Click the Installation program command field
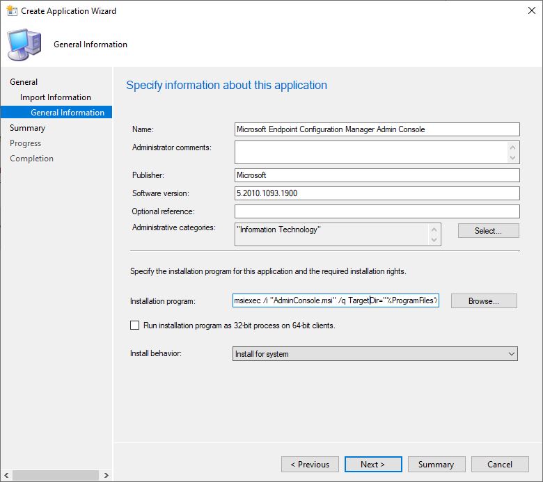Screen dimensions: 543x482 point(336,300)
